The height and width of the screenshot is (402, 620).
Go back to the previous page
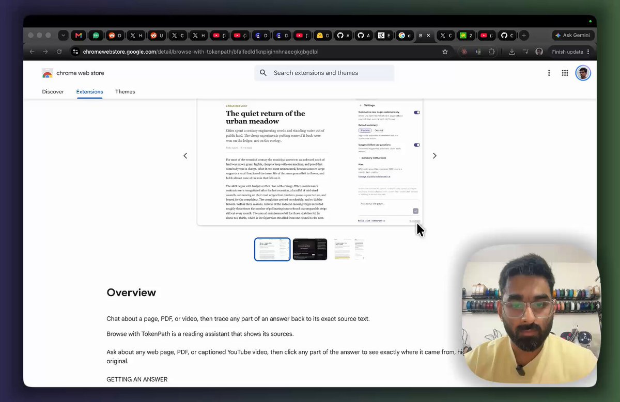pos(32,52)
